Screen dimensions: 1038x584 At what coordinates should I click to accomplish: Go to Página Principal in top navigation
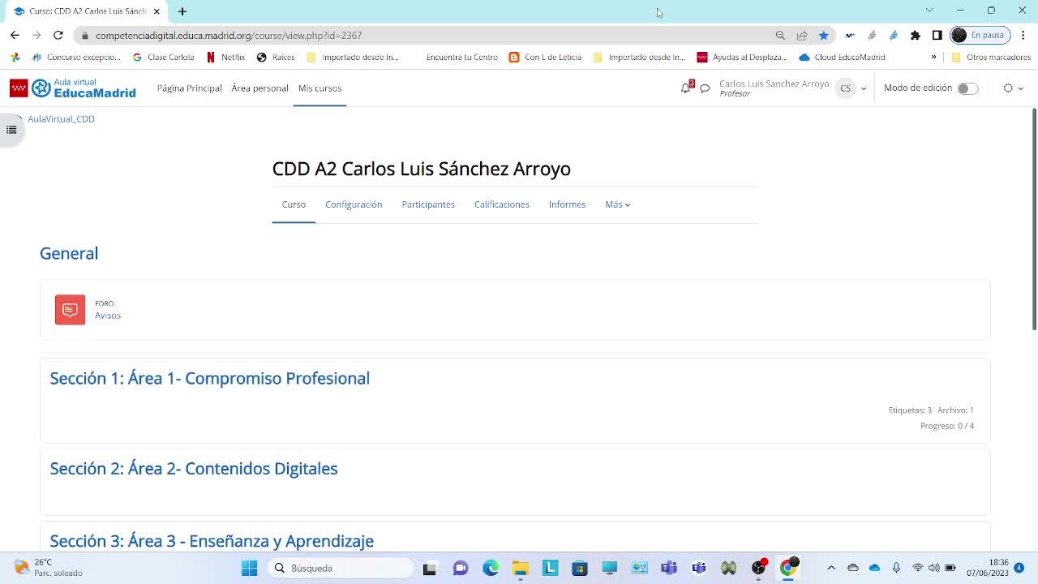click(189, 88)
